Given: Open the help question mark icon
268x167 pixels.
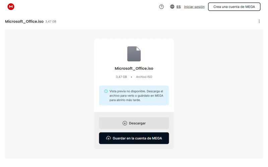Looking at the screenshot, I should (x=161, y=7).
